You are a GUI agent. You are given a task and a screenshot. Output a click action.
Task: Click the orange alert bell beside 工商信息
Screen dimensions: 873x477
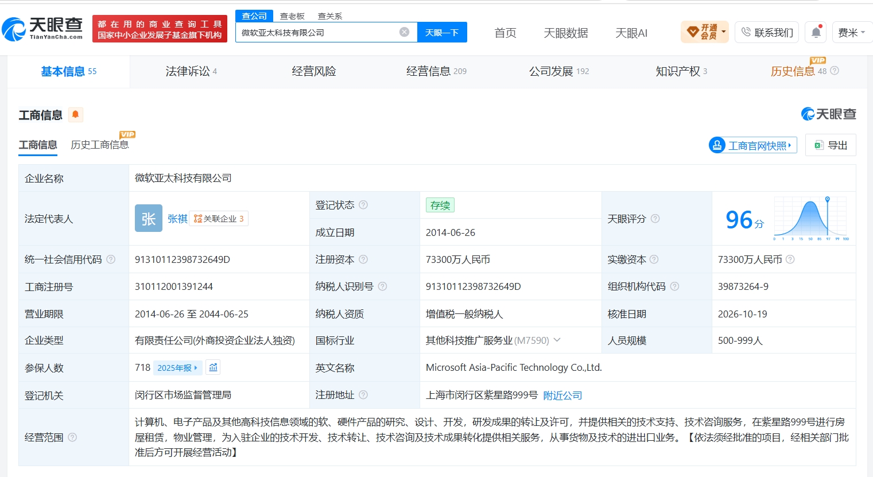75,115
